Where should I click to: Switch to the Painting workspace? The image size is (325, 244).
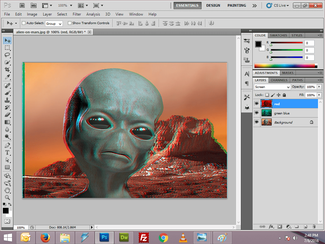pos(237,6)
